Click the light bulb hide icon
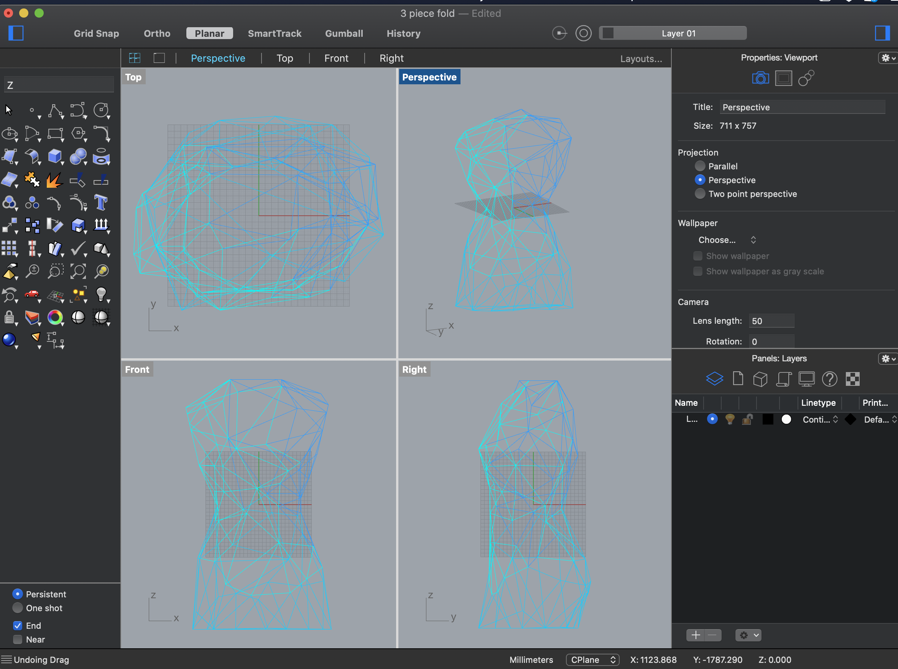 pyautogui.click(x=101, y=294)
